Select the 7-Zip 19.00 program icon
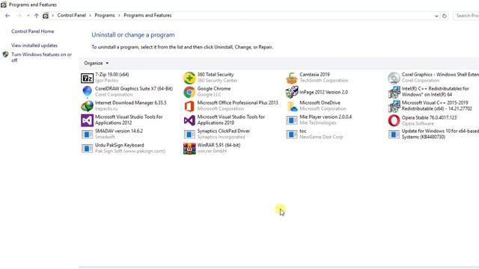Viewport: 479px width, 269px height. coord(87,78)
